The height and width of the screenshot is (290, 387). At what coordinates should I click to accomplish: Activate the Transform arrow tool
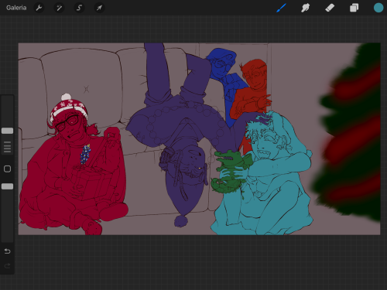coord(99,8)
